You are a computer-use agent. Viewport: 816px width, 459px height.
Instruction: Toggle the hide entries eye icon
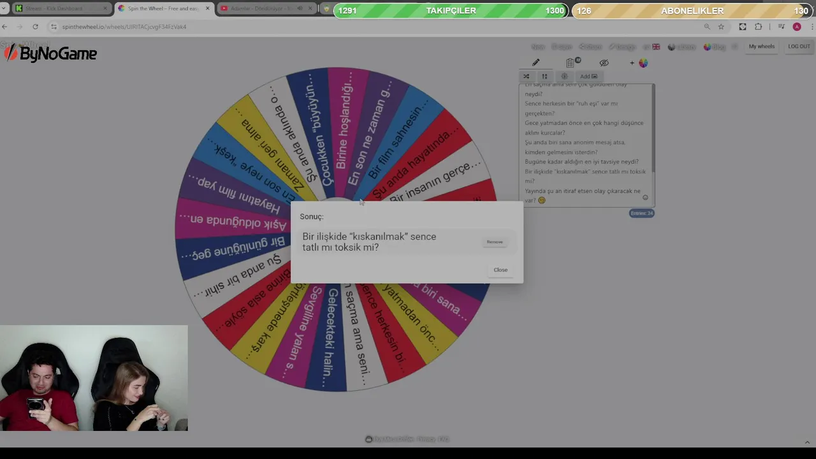[x=604, y=62]
